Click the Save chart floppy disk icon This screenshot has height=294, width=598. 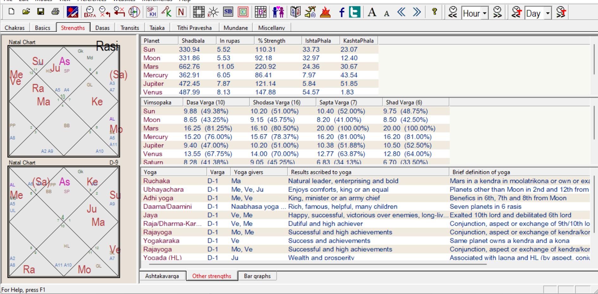click(x=41, y=12)
